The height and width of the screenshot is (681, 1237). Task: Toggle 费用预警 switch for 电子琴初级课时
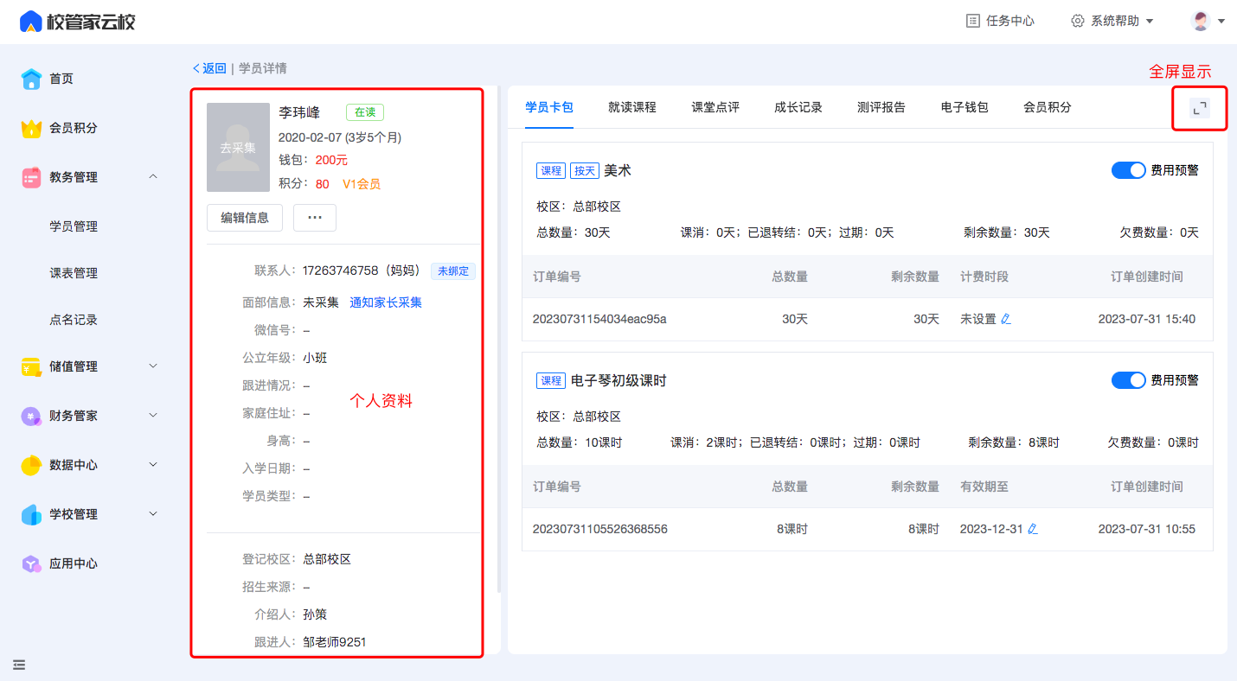click(x=1128, y=380)
